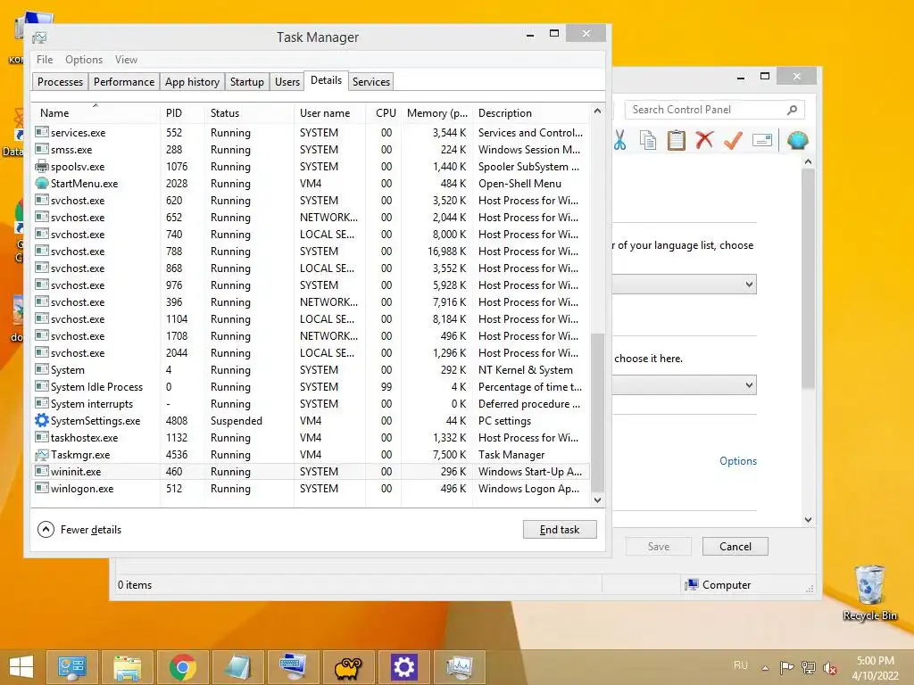Select svchost.exe with PID 788

click(x=312, y=251)
